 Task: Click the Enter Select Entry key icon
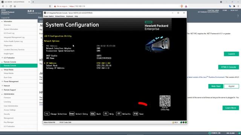click(x=72, y=114)
